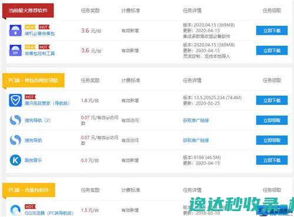Click 有效新增 in the 酷狗音乐 row
This screenshot has width=294, height=217.
tap(130, 160)
